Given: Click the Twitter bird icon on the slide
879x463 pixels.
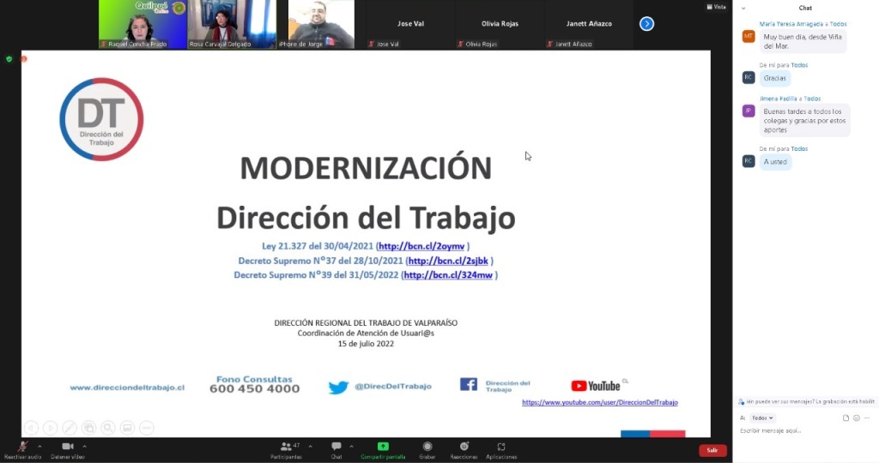Looking at the screenshot, I should (338, 387).
